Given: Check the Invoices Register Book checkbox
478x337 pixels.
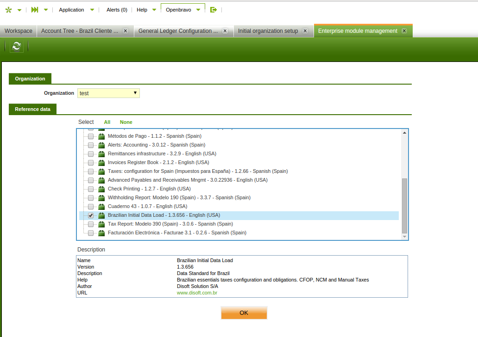Looking at the screenshot, I should click(91, 163).
